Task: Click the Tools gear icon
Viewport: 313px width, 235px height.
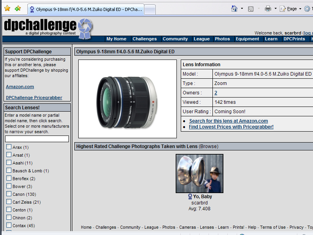Action: coord(307,9)
